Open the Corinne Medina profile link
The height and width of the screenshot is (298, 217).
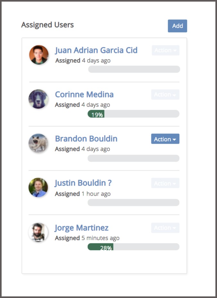click(x=84, y=95)
